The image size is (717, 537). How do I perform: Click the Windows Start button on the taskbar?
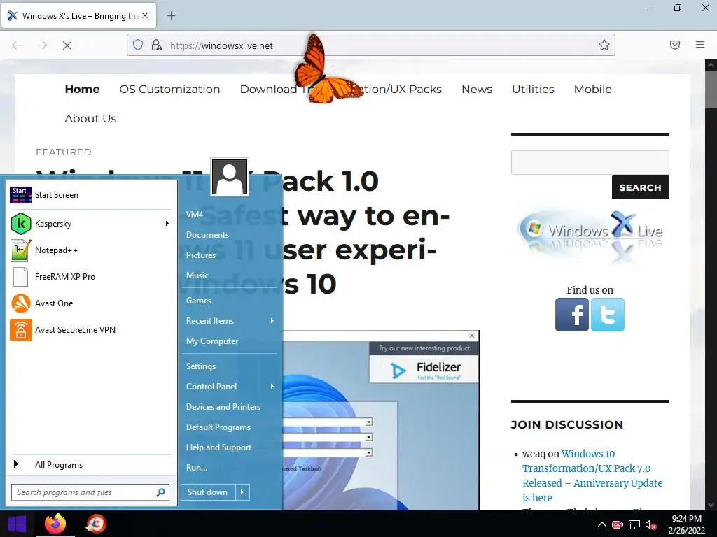point(17,524)
